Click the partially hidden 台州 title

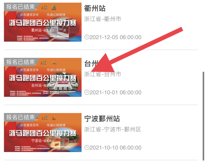(91, 63)
